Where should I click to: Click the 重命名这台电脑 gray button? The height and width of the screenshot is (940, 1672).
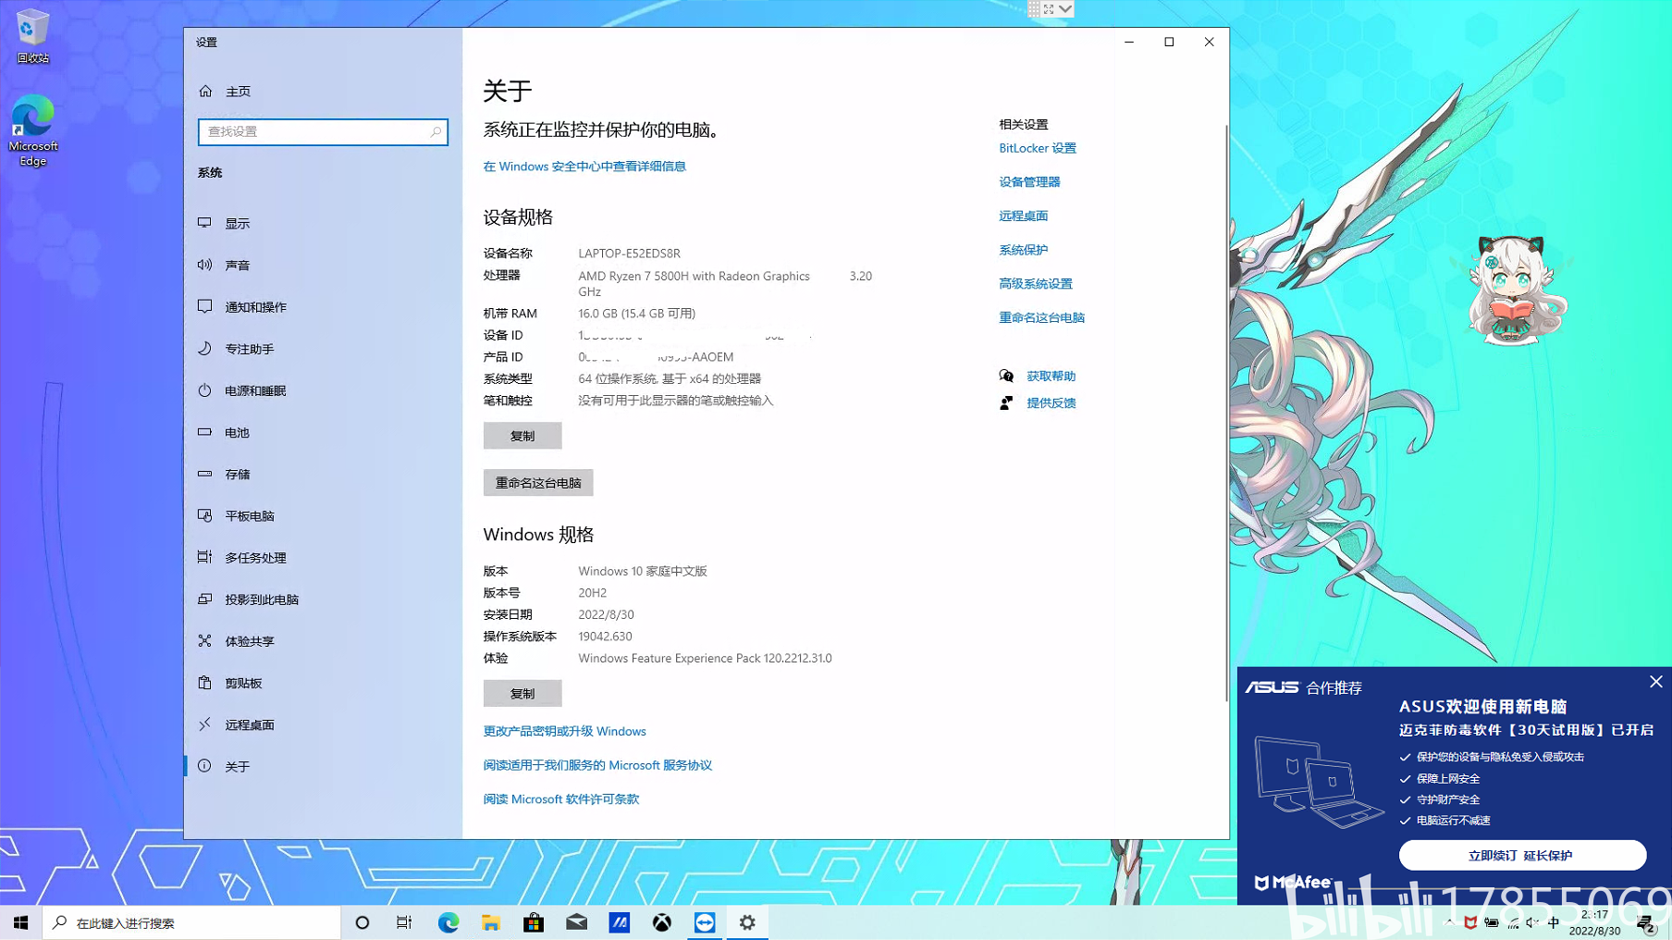[538, 483]
